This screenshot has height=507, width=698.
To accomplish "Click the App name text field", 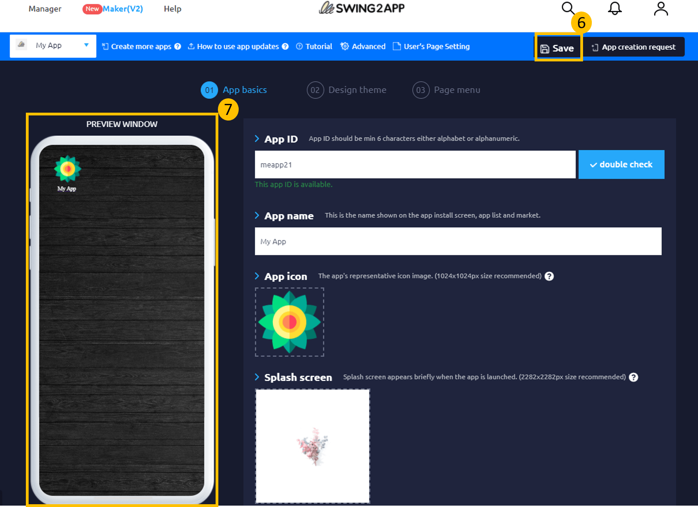I will tap(457, 241).
